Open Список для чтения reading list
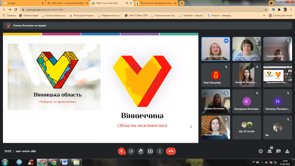 click(x=281, y=15)
